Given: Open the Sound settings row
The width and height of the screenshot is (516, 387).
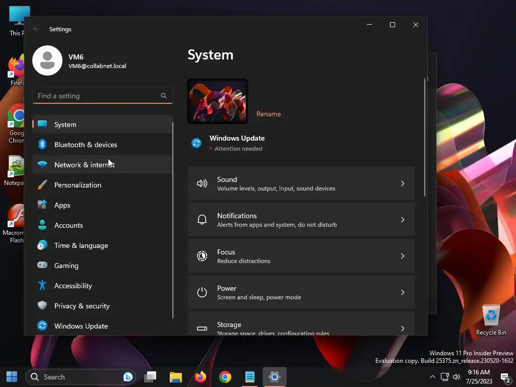Looking at the screenshot, I should [301, 183].
